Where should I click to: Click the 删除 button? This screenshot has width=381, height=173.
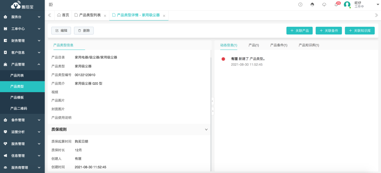(84, 31)
